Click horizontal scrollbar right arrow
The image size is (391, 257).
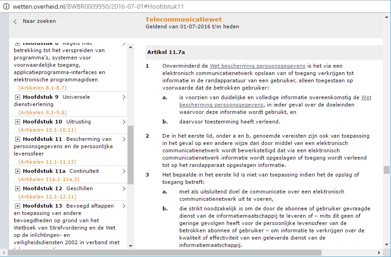coord(379,252)
